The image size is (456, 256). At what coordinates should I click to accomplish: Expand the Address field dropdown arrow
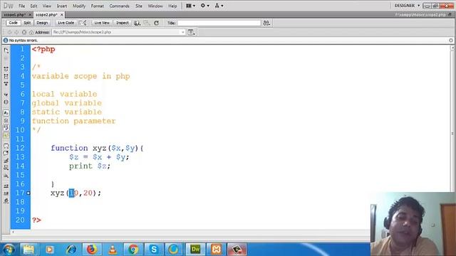183,32
